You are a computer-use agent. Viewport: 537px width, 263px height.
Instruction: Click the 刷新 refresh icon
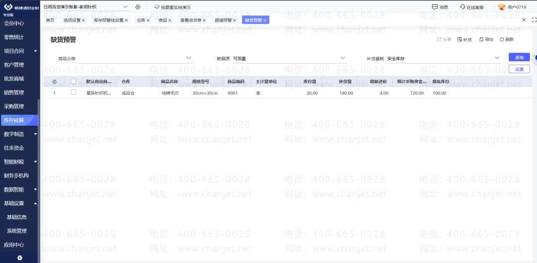[502, 39]
